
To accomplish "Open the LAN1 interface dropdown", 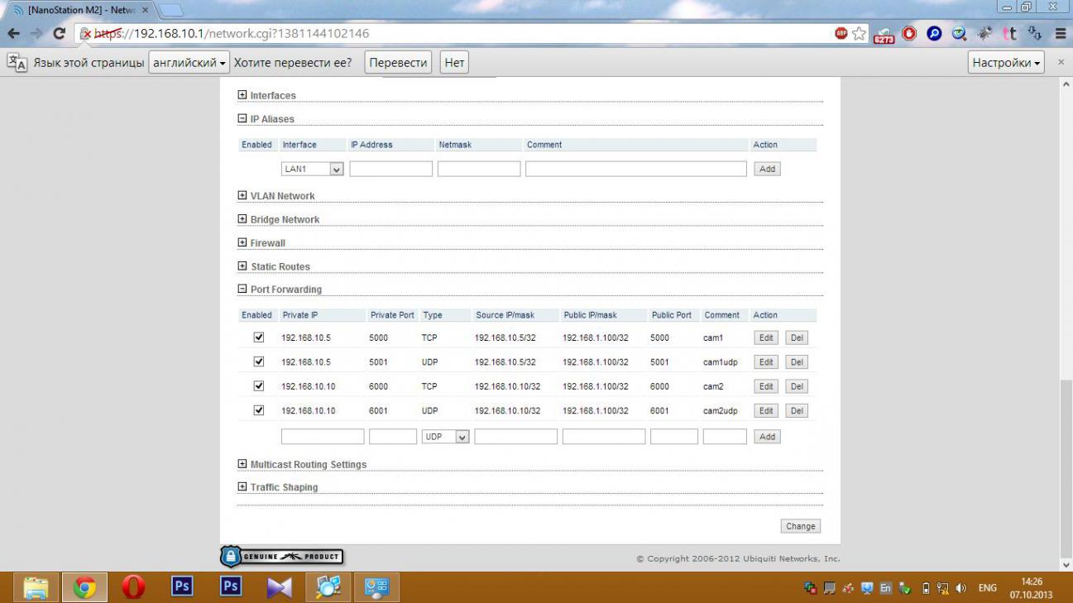I will [x=313, y=169].
